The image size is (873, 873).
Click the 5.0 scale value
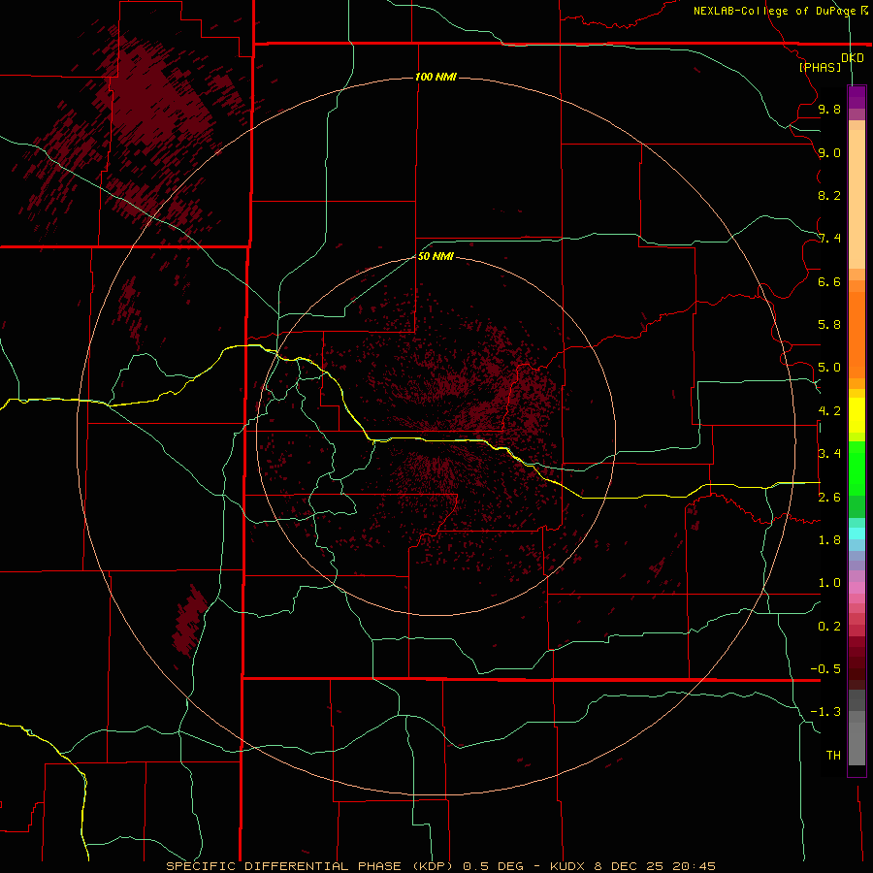click(829, 368)
